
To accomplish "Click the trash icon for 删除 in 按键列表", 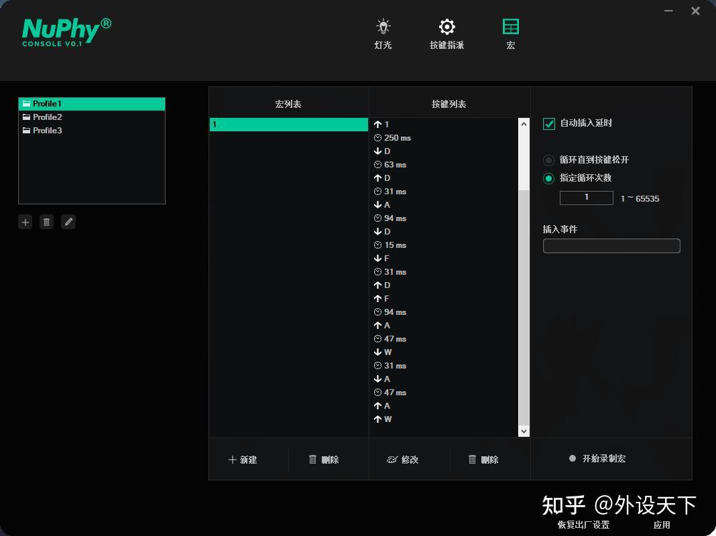I will (x=472, y=460).
